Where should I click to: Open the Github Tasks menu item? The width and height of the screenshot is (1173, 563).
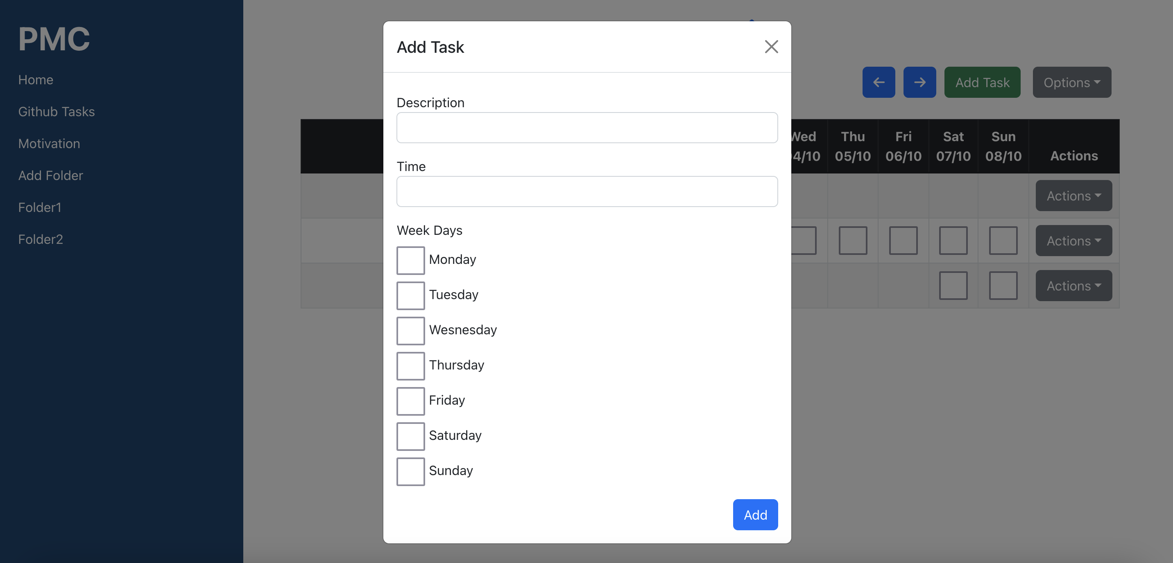[56, 110]
